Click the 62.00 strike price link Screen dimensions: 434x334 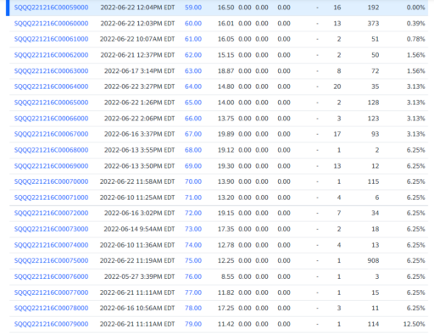(x=193, y=55)
